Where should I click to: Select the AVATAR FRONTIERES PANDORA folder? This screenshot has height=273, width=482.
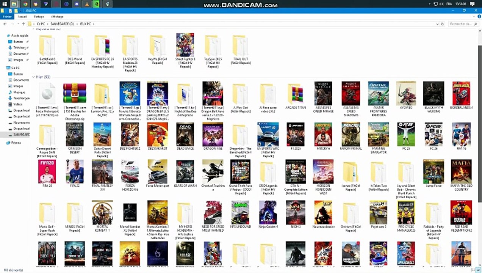pos(378,99)
